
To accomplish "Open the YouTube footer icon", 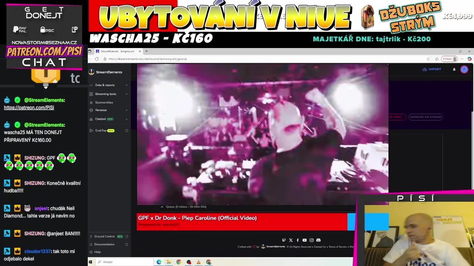I will pyautogui.click(x=304, y=240).
